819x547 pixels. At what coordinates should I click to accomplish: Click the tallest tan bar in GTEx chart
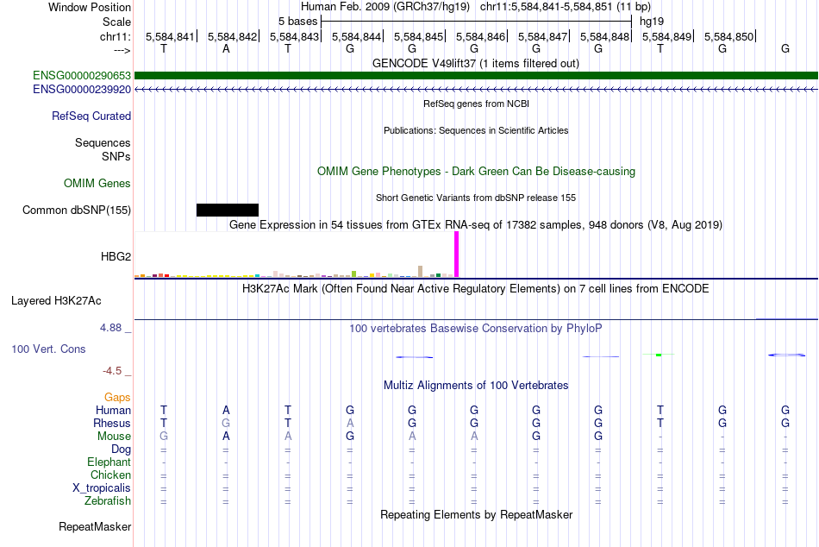click(x=421, y=272)
